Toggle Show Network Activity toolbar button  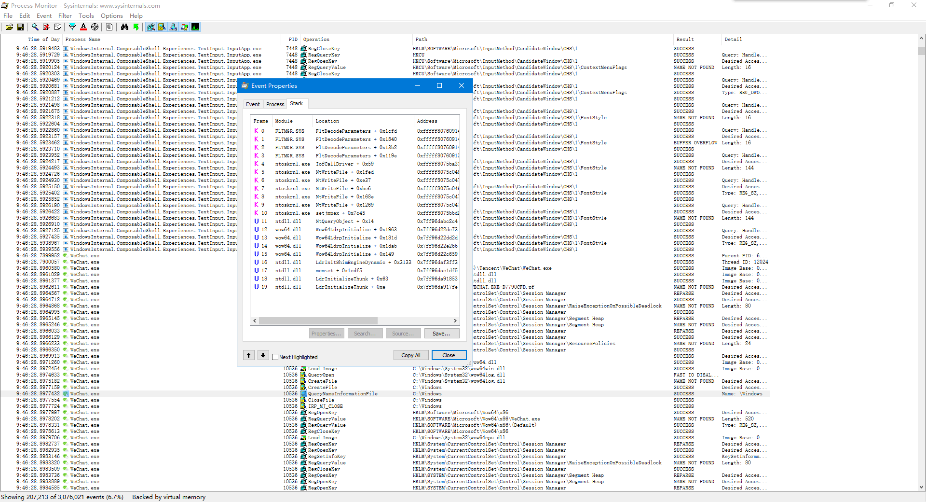pos(173,27)
